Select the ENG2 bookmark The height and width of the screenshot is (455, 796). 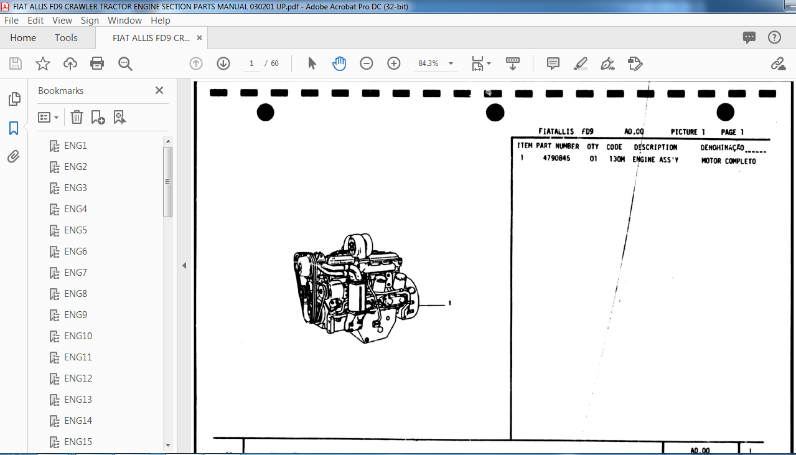75,167
